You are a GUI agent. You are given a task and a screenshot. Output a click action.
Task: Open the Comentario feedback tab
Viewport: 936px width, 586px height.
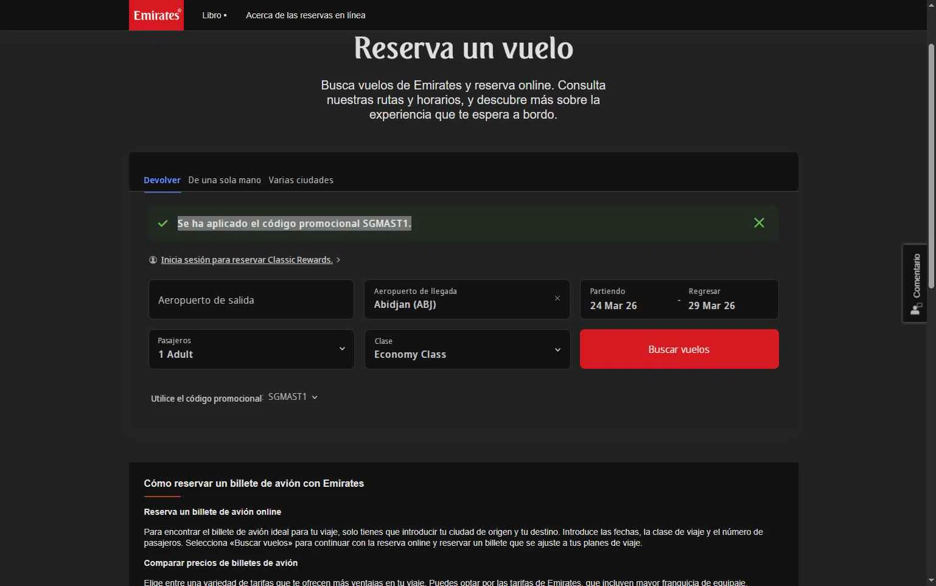915,284
